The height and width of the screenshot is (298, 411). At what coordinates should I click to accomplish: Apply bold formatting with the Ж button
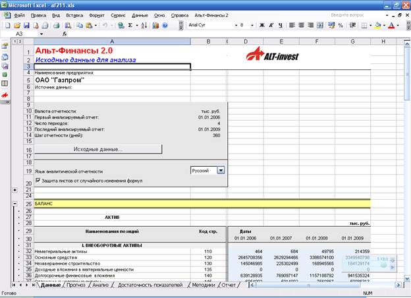pos(261,25)
